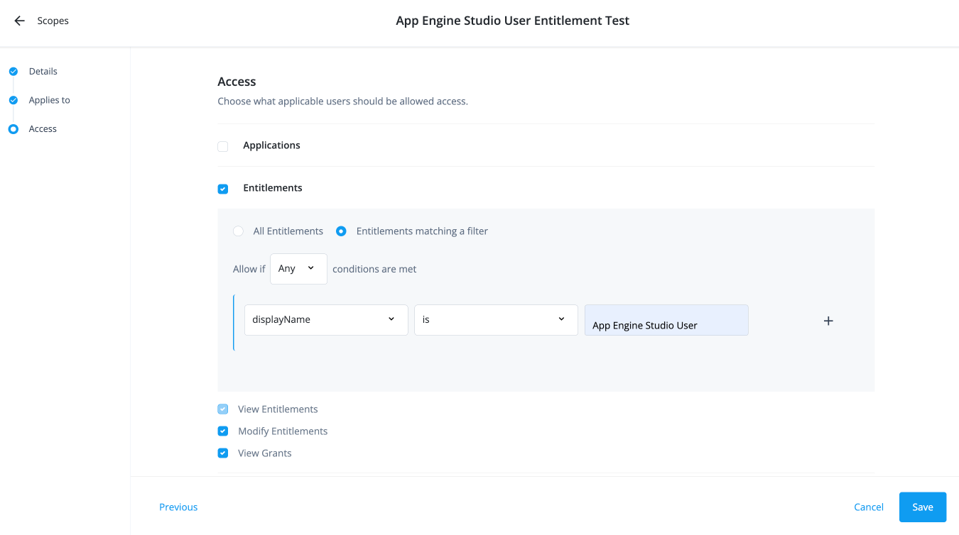Uncheck the Entitlements checkbox
The width and height of the screenshot is (959, 535).
coord(223,189)
